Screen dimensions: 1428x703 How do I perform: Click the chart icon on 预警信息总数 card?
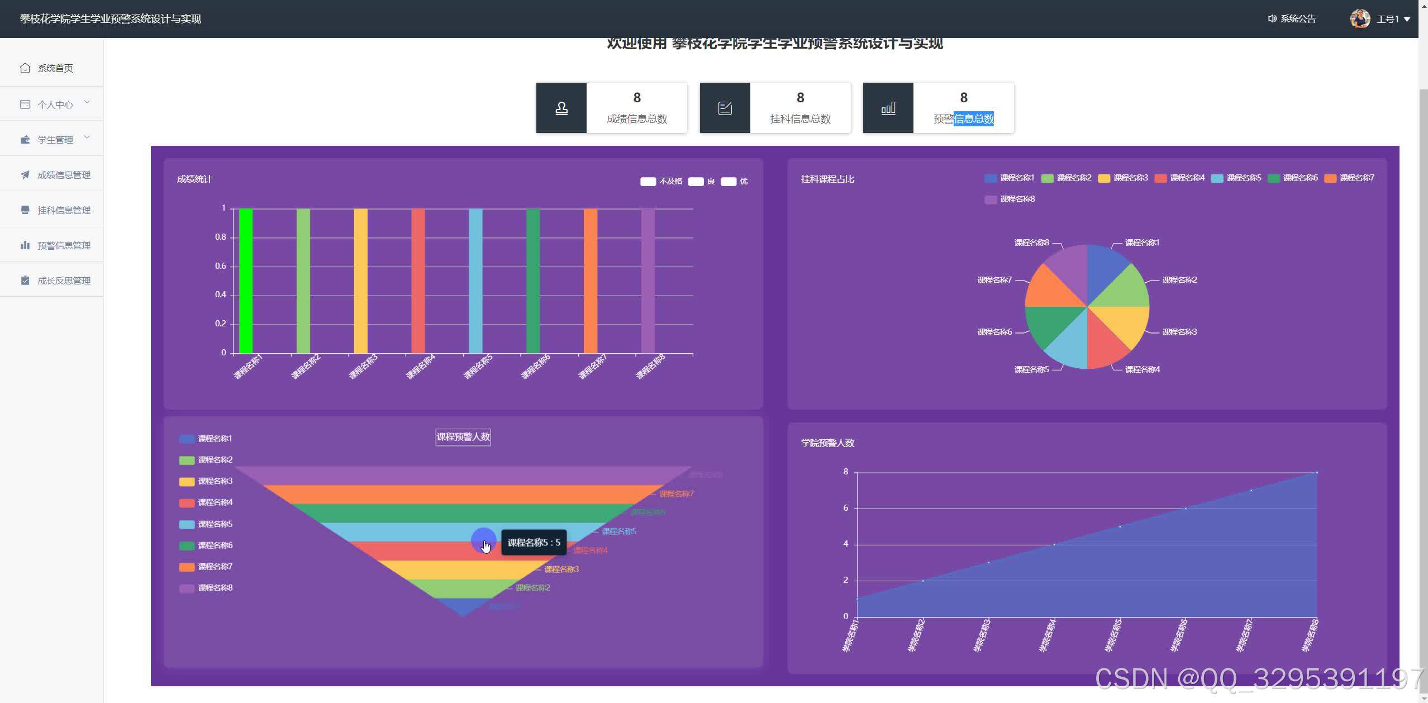[x=888, y=108]
